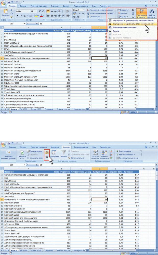The image size is (158, 255).
Task: Click the Undo icon in the Home-ribbon window's quick access toolbar
Action: 12,2
